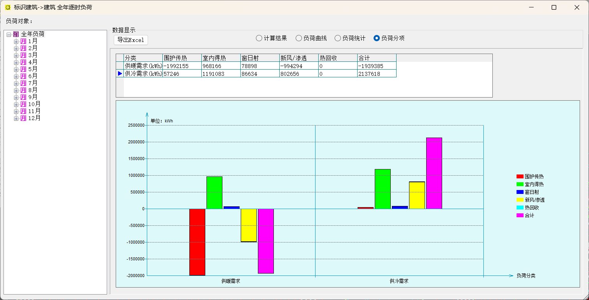
Task: Click the 供暖需求 row label cell
Action: [x=143, y=66]
